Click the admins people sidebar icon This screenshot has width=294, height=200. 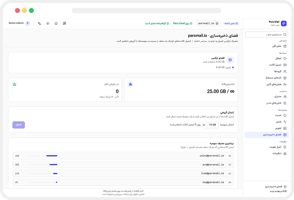[x=285, y=97]
